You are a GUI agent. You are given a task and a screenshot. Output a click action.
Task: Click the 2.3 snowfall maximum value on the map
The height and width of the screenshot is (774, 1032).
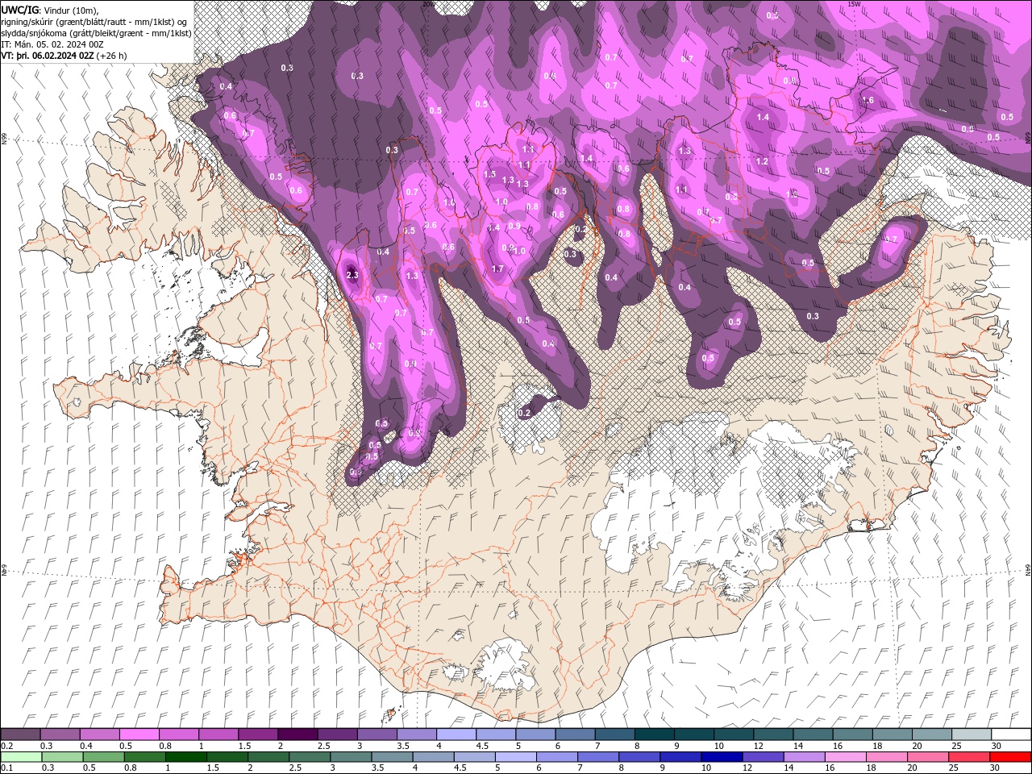click(352, 275)
